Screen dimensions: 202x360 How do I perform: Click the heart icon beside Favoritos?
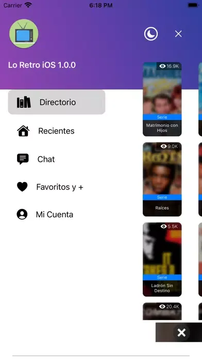point(23,187)
